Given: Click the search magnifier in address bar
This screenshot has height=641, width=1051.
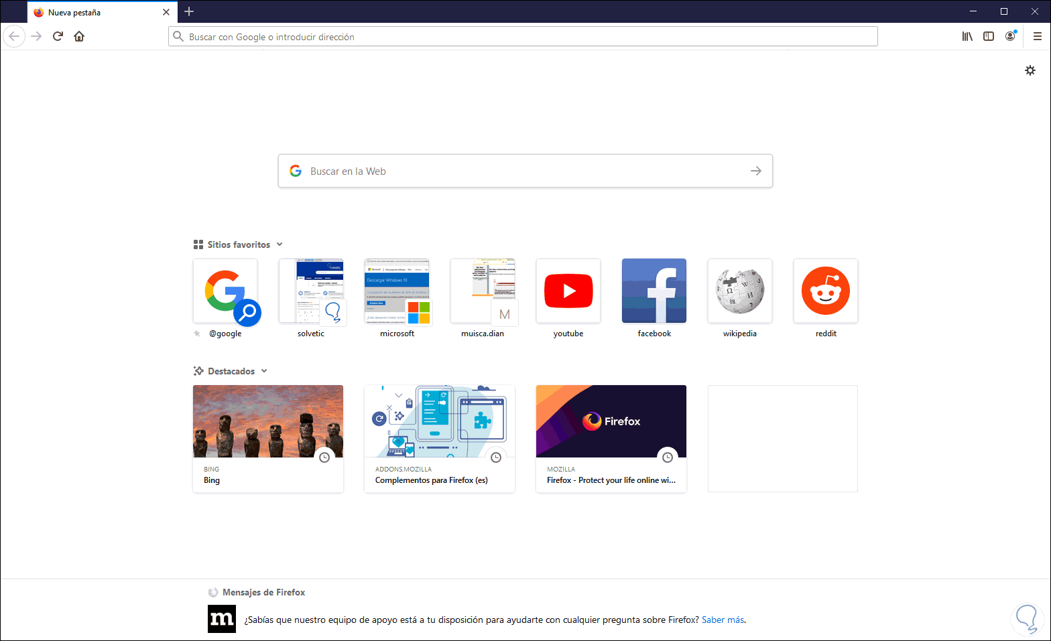Looking at the screenshot, I should (x=178, y=36).
